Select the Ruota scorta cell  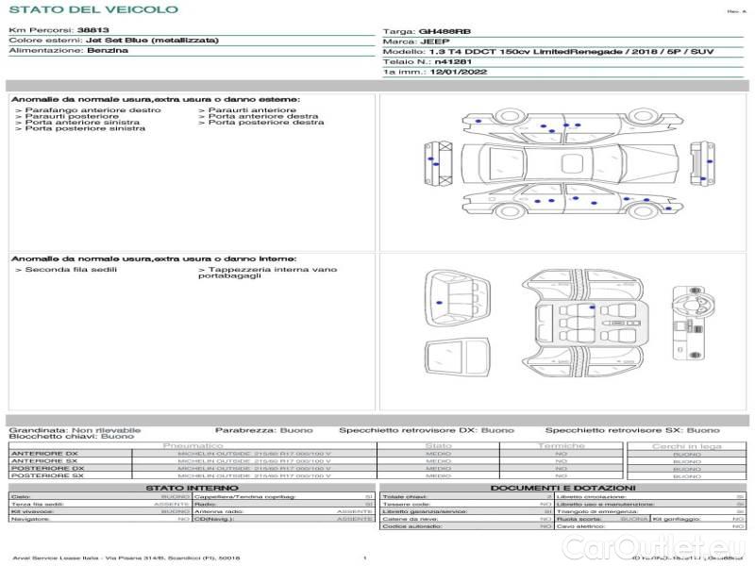click(x=602, y=519)
